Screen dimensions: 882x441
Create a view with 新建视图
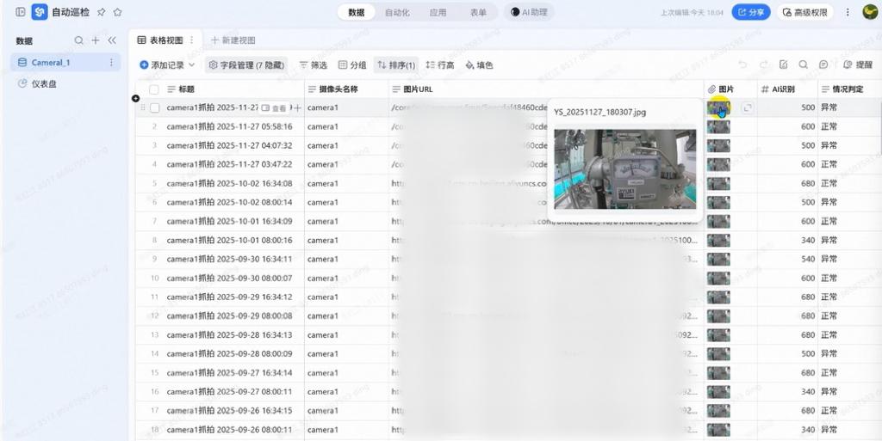pos(233,40)
